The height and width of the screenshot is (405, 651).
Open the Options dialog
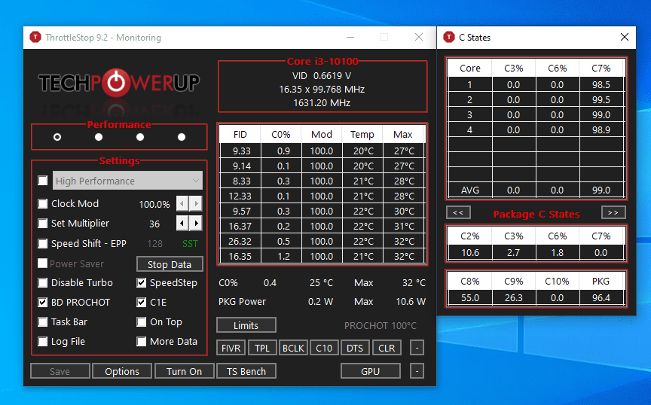click(122, 371)
